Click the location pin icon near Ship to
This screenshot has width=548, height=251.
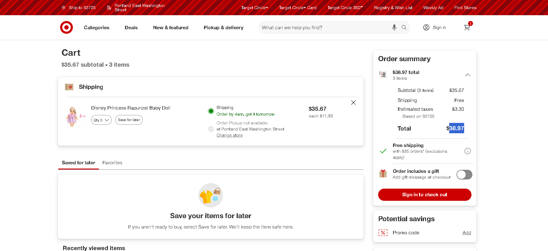pyautogui.click(x=63, y=8)
